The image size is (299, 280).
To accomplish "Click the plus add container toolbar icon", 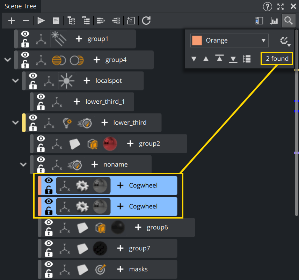I will pyautogui.click(x=12, y=21).
